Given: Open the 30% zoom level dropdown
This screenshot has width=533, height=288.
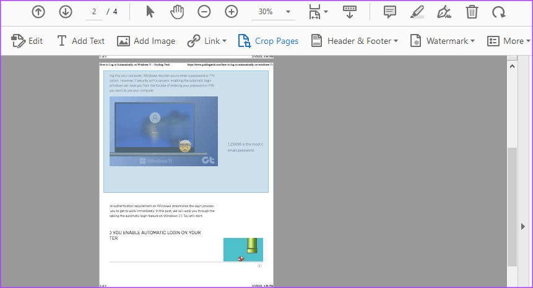Looking at the screenshot, I should tap(288, 12).
